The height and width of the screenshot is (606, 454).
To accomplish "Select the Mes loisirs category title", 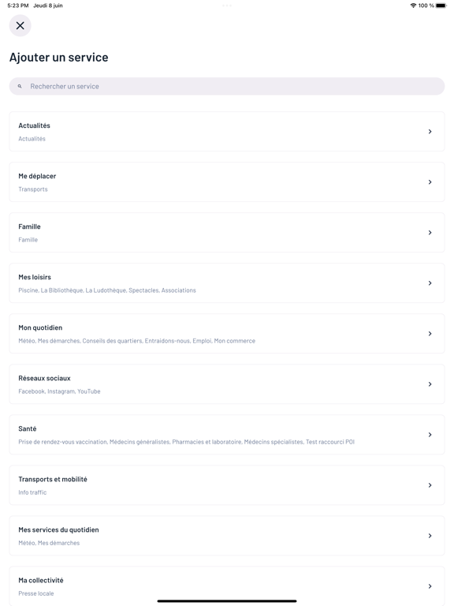I will click(35, 277).
